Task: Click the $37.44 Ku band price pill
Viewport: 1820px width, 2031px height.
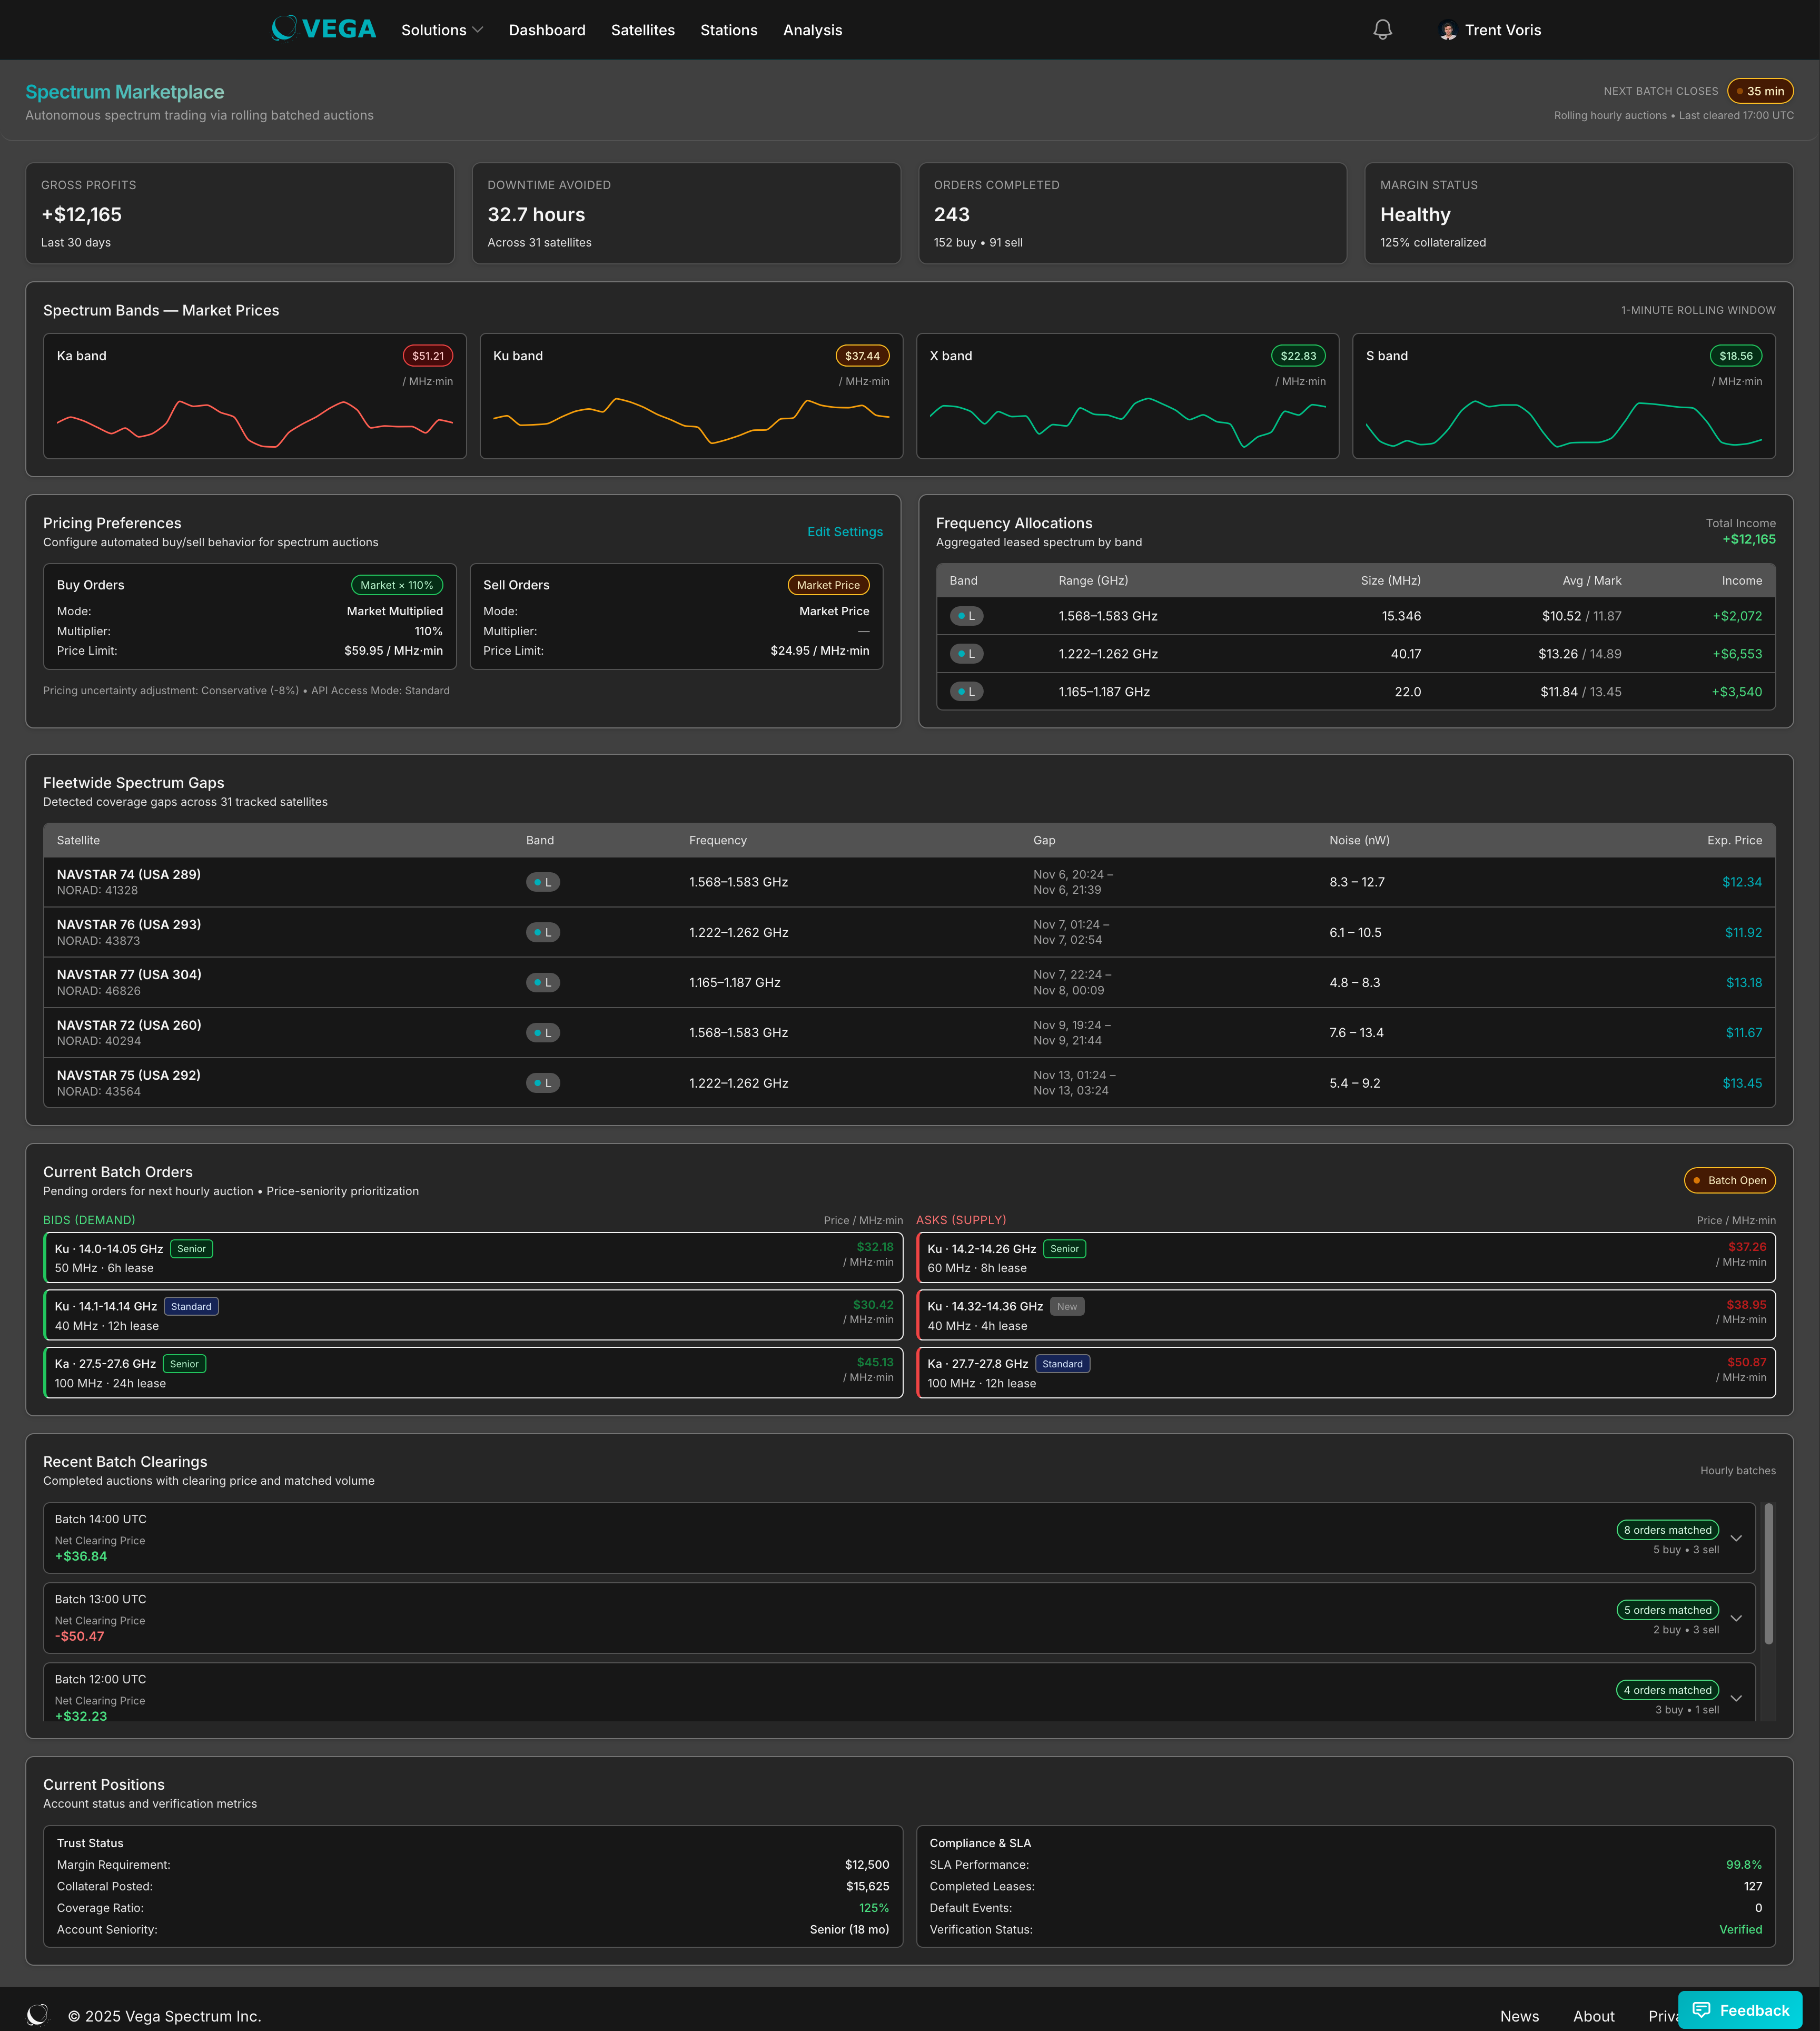Action: pyautogui.click(x=862, y=355)
